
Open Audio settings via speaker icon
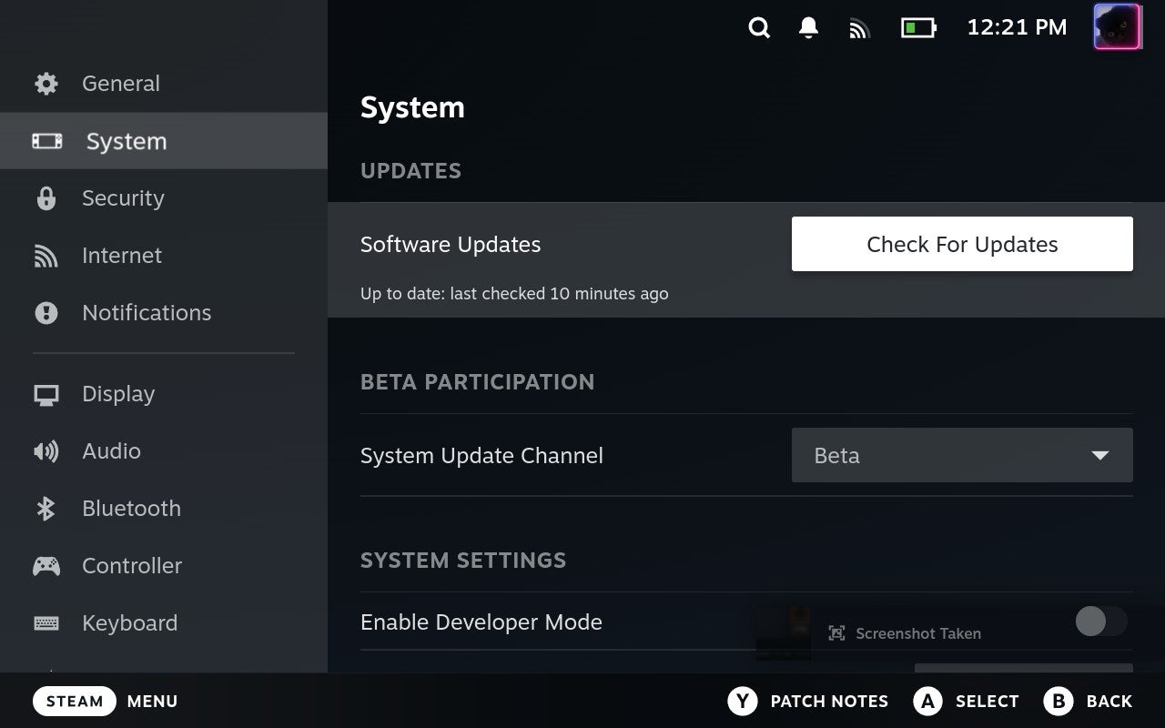pyautogui.click(x=46, y=450)
